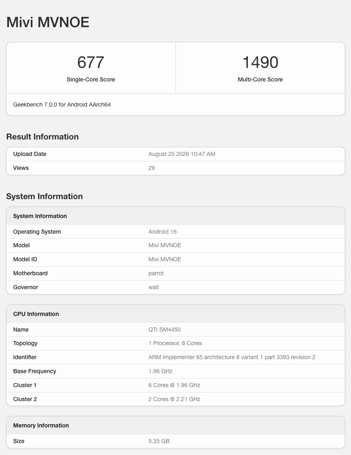
Task: Select the 5.35 GB memory size value
Action: coord(159,441)
